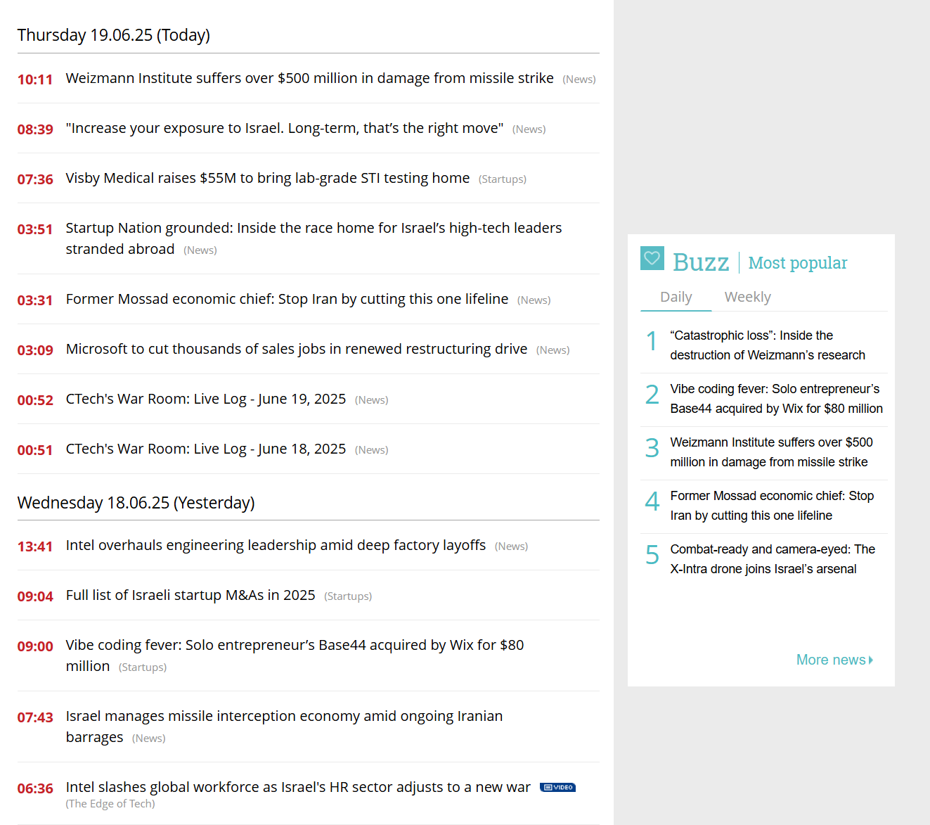The width and height of the screenshot is (930, 825).
Task: Open Vibe coding fever headline in main list
Action: [x=295, y=655]
